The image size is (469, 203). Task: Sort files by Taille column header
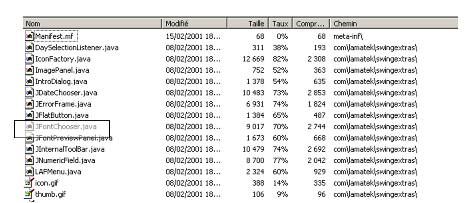248,24
